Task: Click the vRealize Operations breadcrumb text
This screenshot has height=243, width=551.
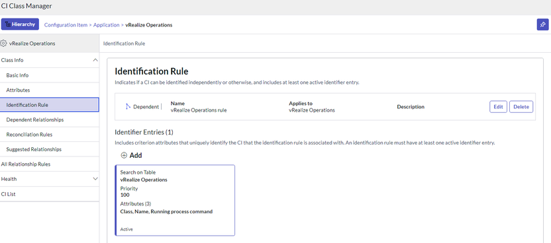Action: pyautogui.click(x=148, y=25)
